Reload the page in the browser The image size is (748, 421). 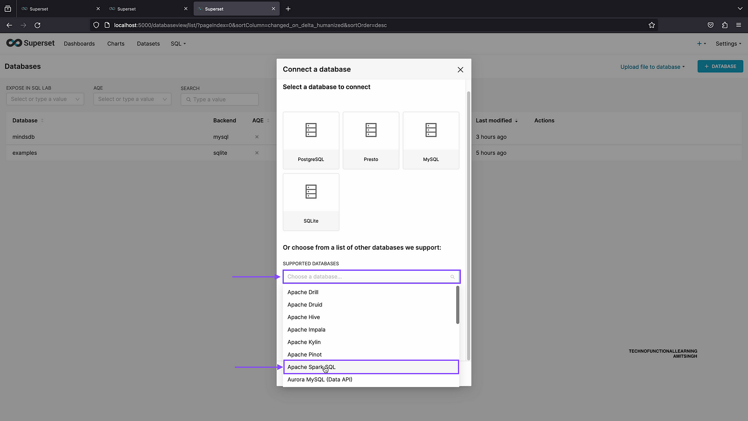(37, 25)
